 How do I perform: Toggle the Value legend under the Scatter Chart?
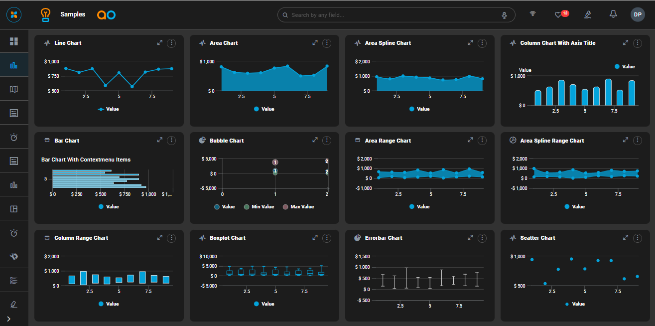pyautogui.click(x=574, y=304)
